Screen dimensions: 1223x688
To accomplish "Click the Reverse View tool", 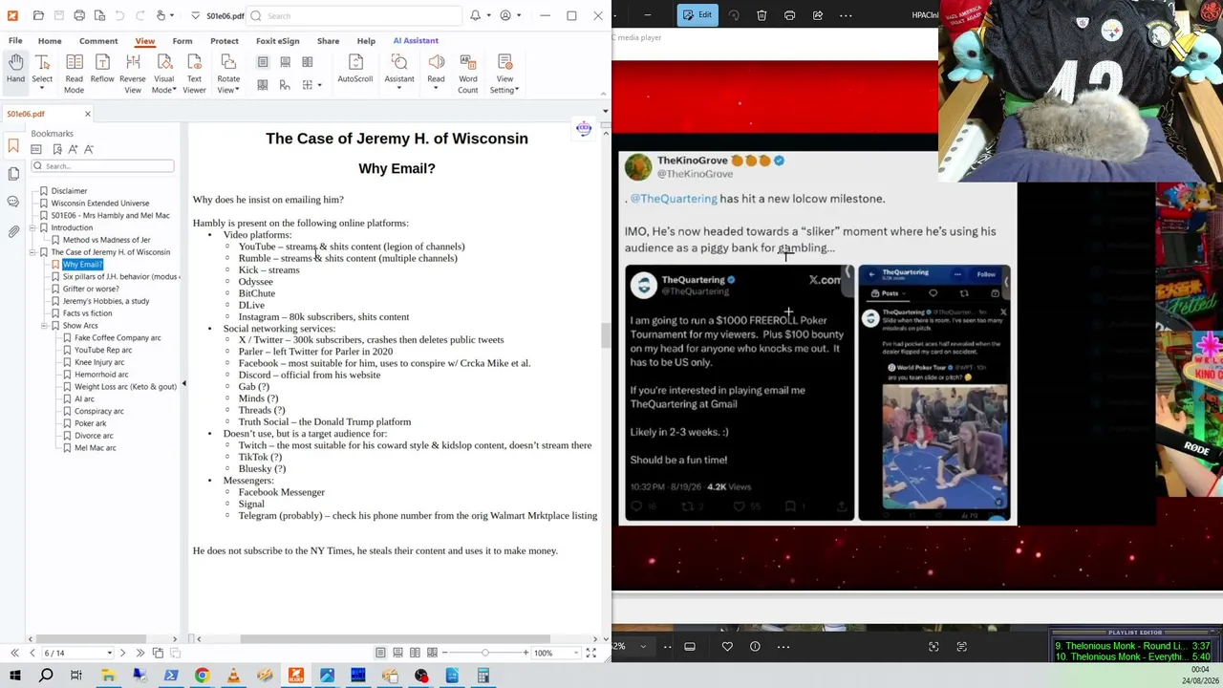I will tap(133, 74).
